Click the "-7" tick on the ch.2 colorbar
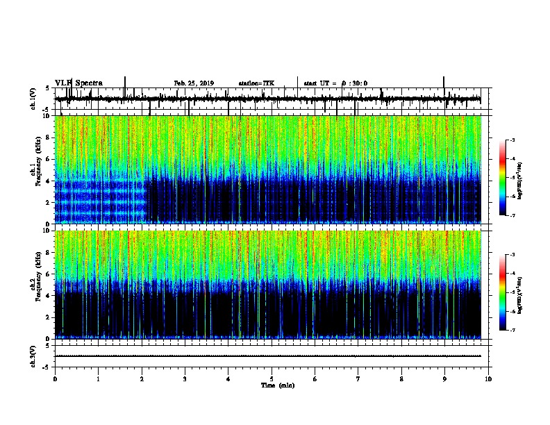The width and height of the screenshot is (550, 425). (512, 331)
